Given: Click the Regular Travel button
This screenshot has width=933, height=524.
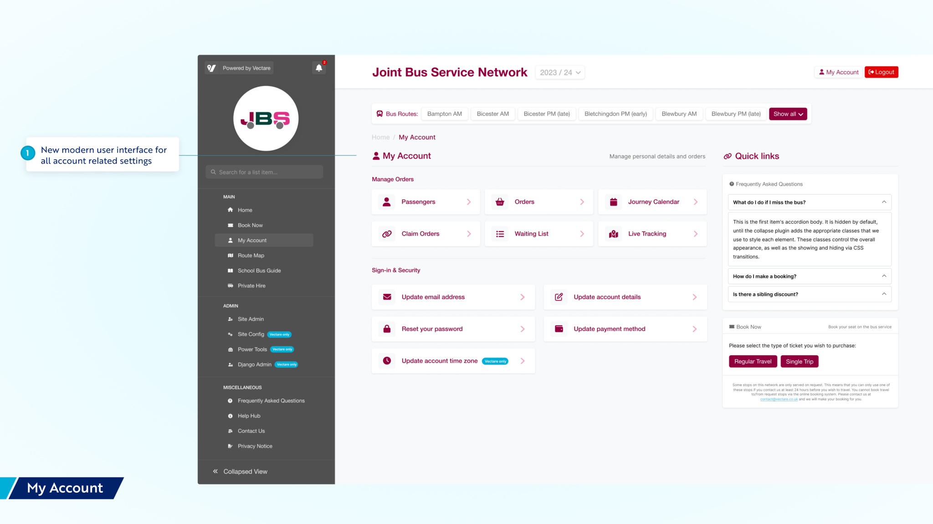Looking at the screenshot, I should (753, 362).
